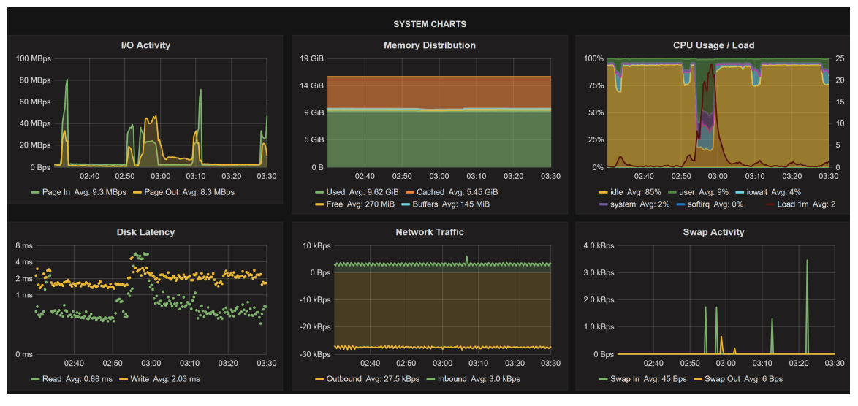Open the I/O Activity panel title menu
This screenshot has width=858, height=406.
[x=145, y=45]
